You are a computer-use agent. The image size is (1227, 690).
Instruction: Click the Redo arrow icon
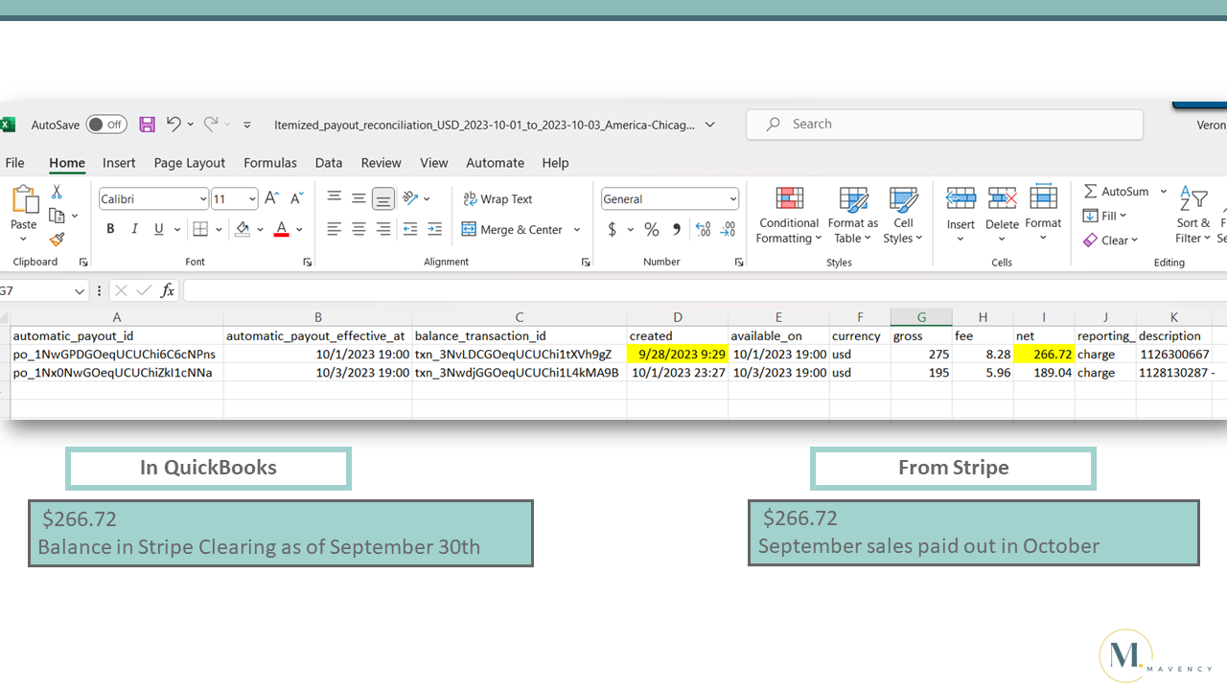pos(211,124)
